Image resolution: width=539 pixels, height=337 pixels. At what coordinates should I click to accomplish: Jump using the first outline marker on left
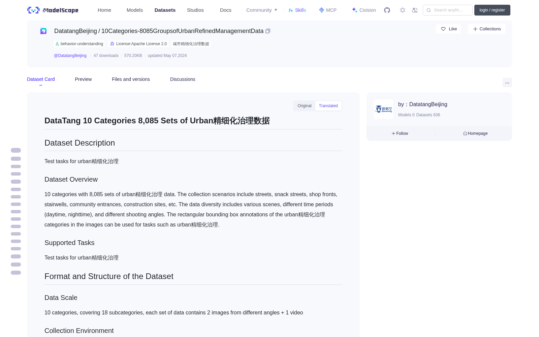16,150
